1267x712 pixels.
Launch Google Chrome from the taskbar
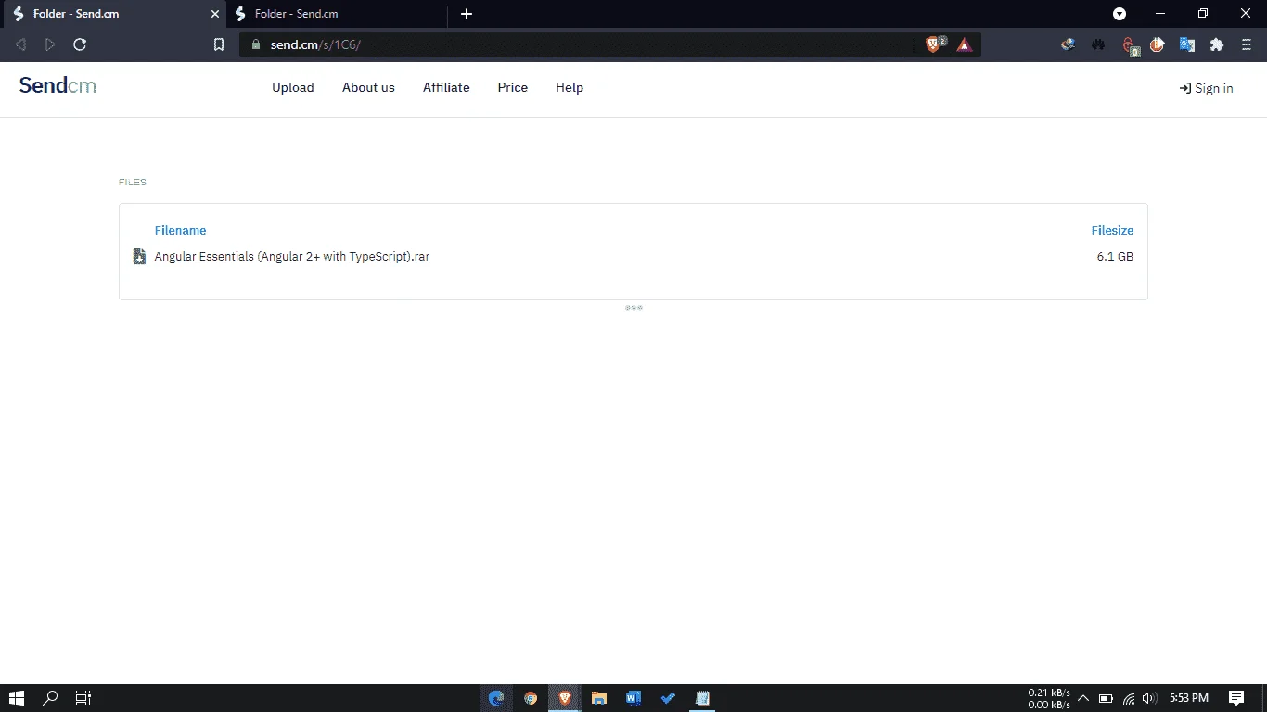coord(531,698)
